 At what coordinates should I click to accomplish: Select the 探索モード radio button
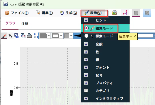coord(86,36)
